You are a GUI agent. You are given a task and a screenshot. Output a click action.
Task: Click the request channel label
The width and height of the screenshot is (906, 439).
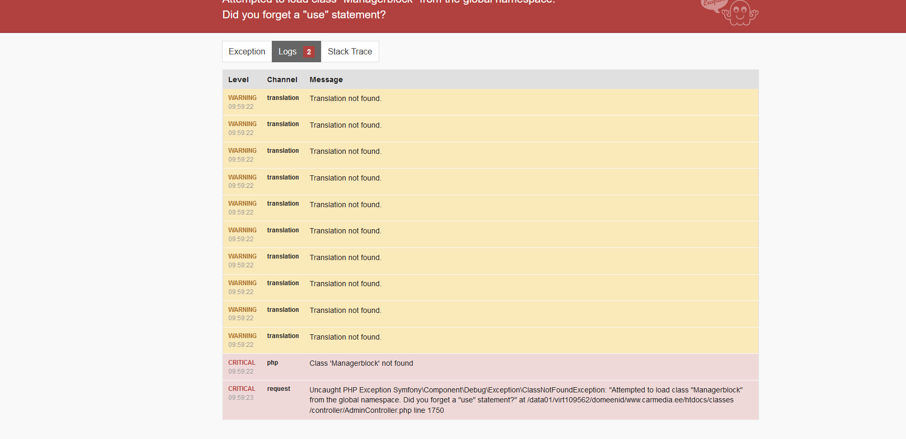[278, 389]
